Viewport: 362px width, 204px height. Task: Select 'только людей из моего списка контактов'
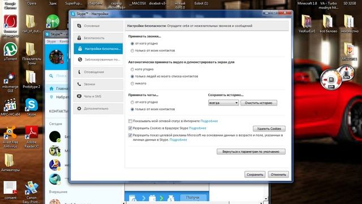click(x=132, y=76)
